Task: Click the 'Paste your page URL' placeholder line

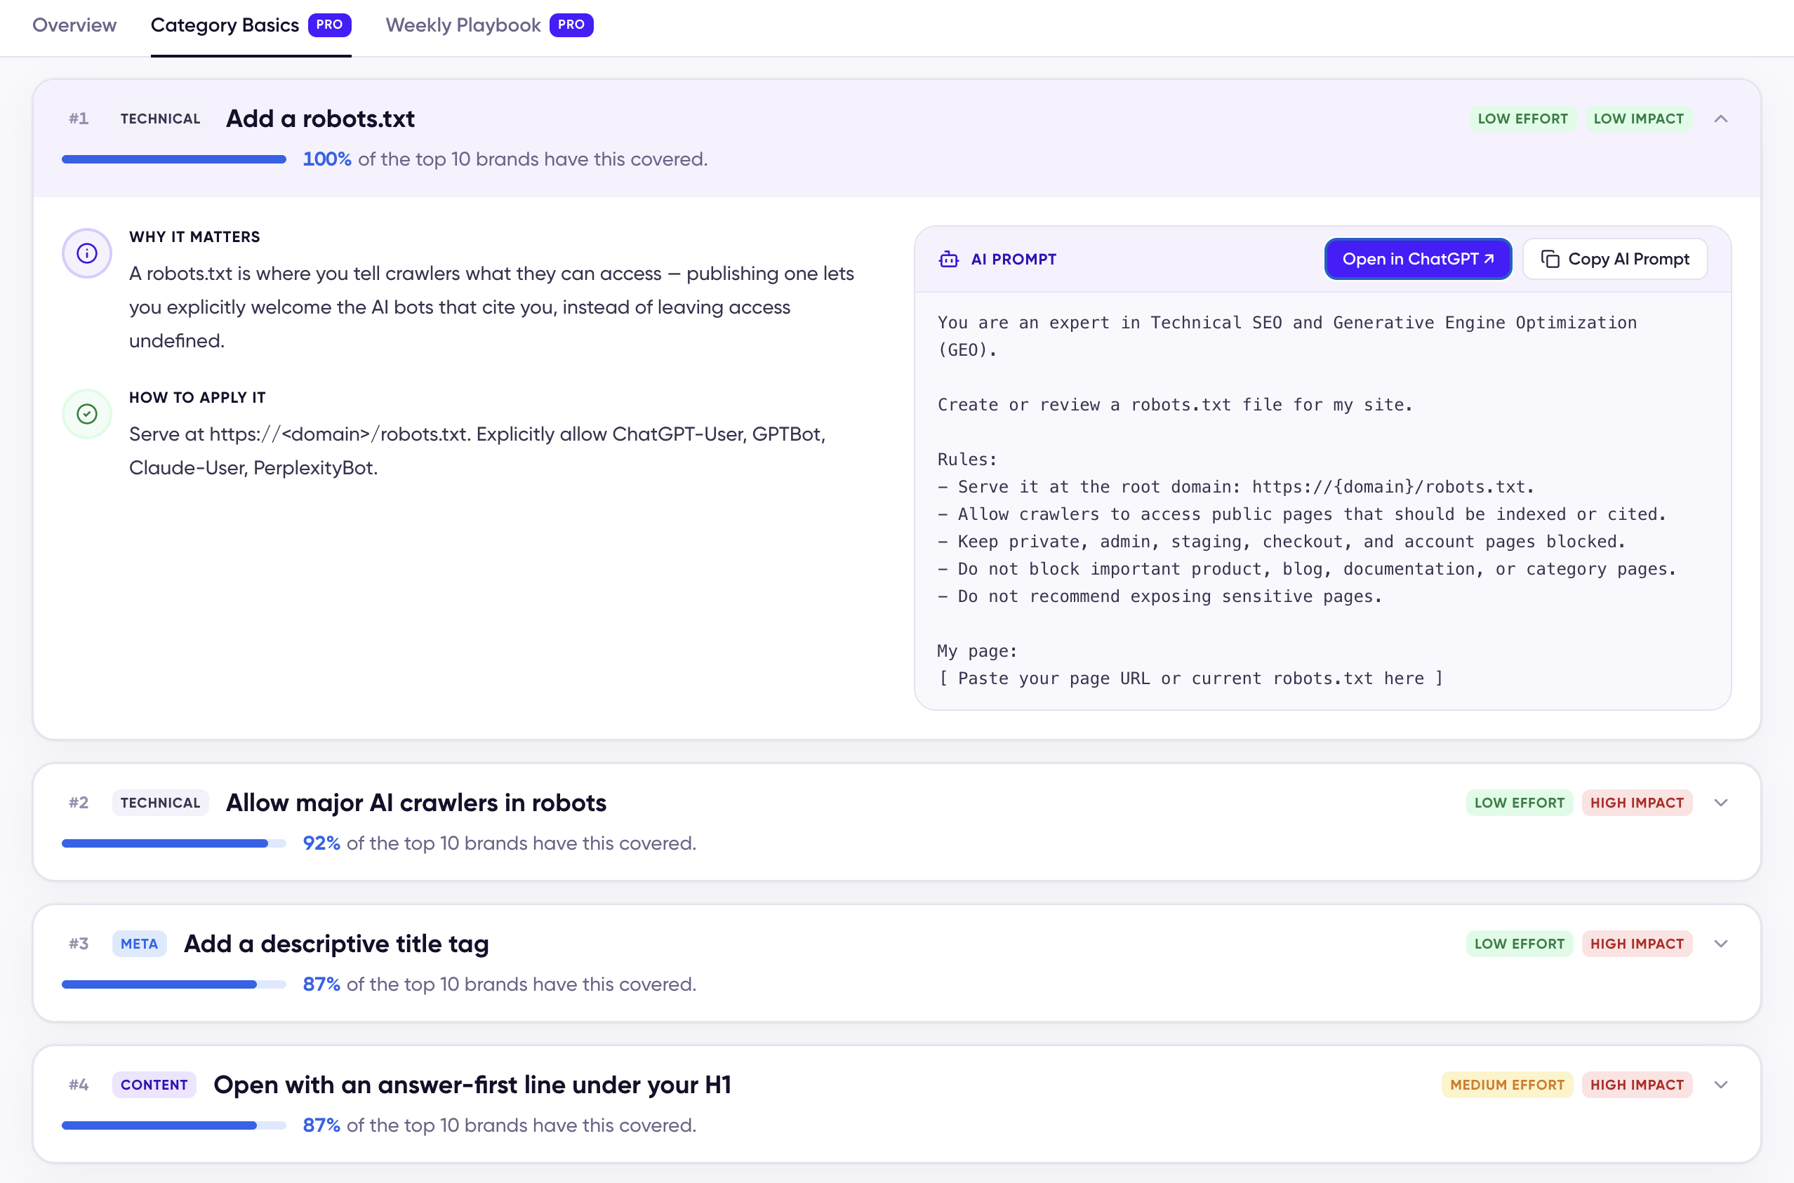Action: coord(1190,679)
